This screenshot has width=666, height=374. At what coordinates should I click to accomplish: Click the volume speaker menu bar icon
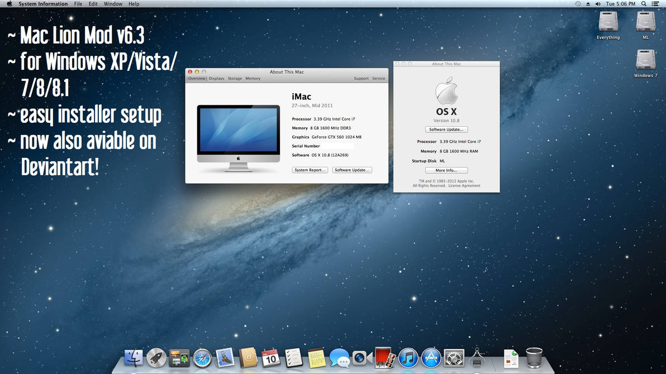point(598,4)
